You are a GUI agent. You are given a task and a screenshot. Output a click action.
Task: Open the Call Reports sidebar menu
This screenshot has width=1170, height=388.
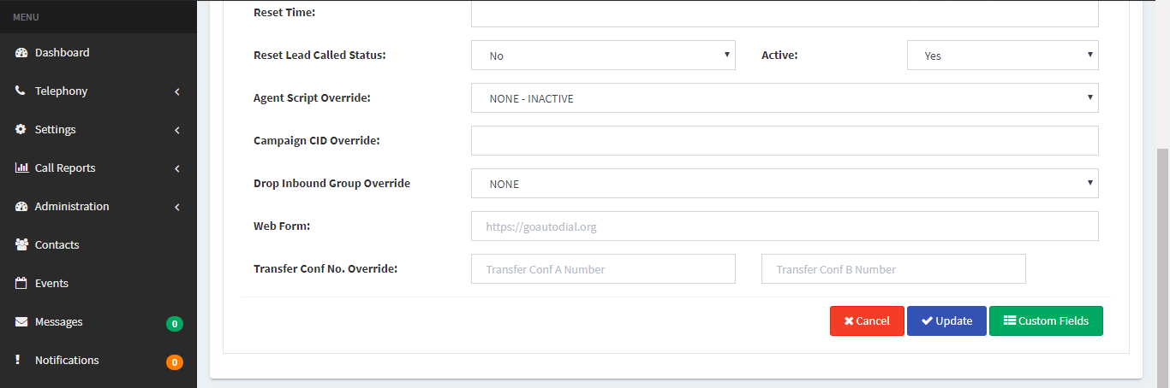98,168
